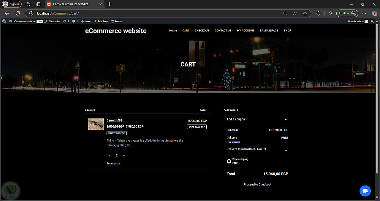Click the browser address bar

coord(152,13)
